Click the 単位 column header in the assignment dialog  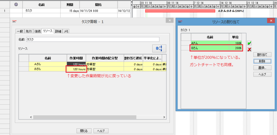[x=235, y=37]
